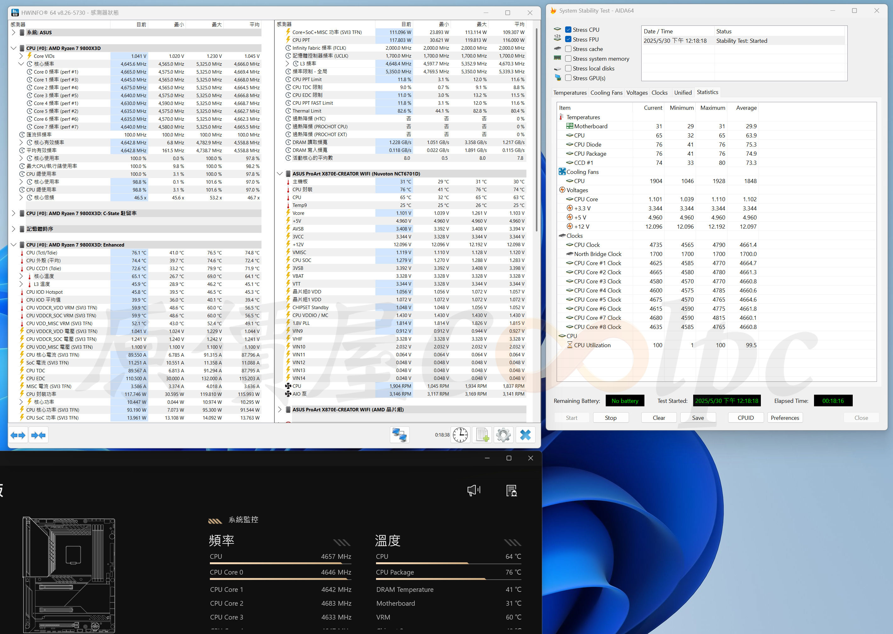Viewport: 893px width, 634px height.
Task: Enable the Stress local disks checkbox
Action: 568,68
